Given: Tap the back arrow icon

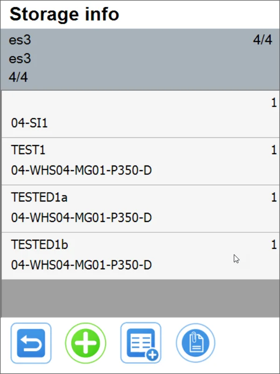Looking at the screenshot, I should click(x=31, y=343).
